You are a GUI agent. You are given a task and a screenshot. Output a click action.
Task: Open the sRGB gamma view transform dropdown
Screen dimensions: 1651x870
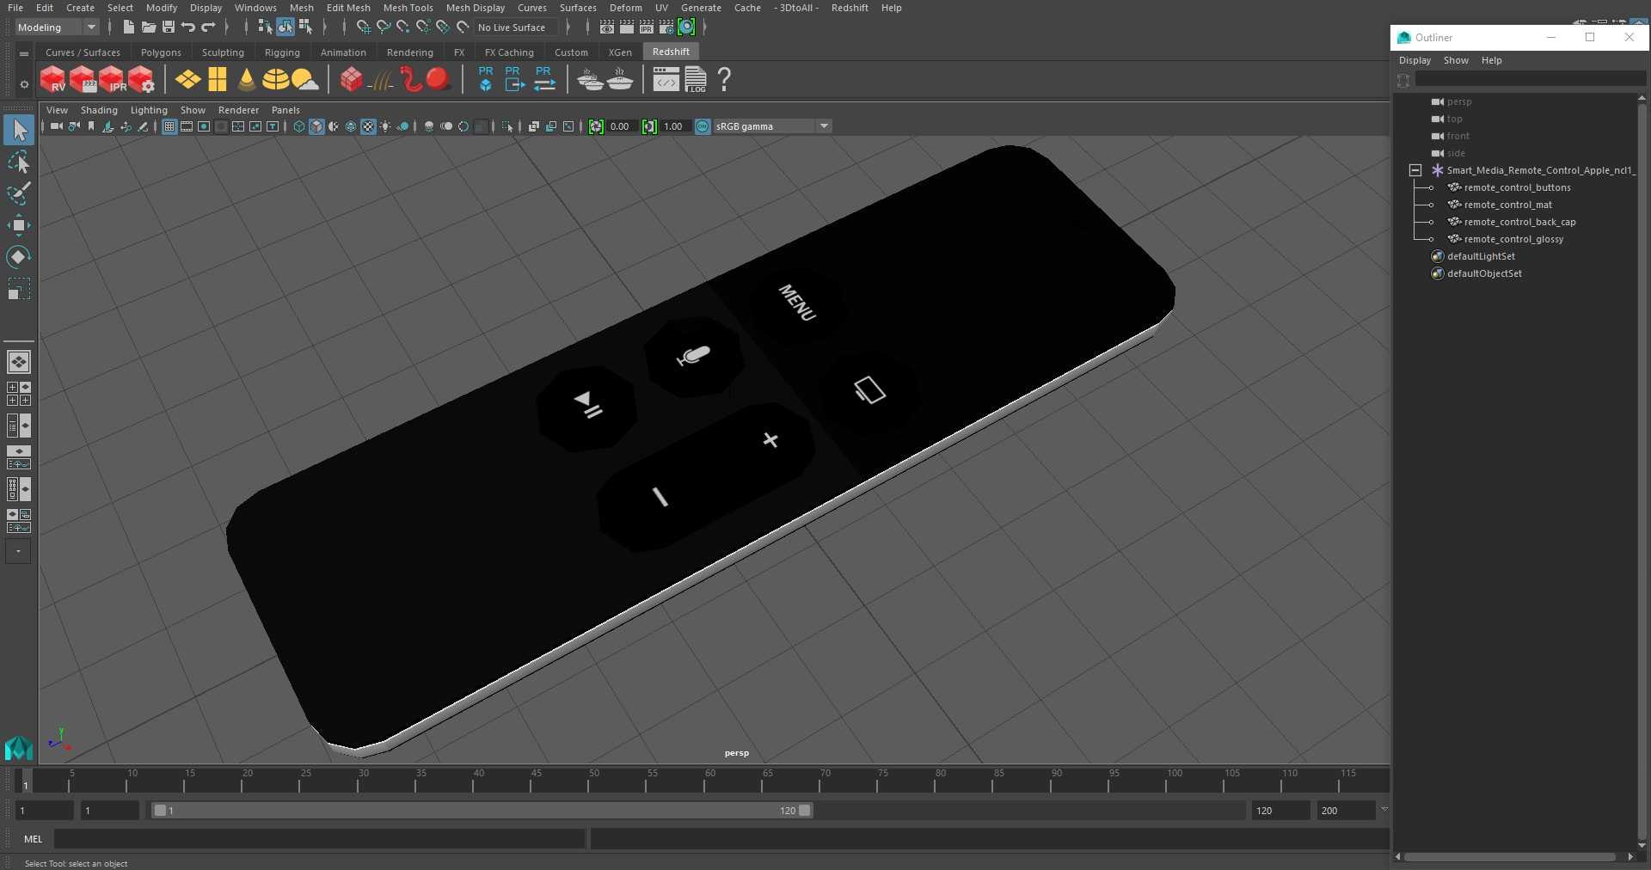772,126
